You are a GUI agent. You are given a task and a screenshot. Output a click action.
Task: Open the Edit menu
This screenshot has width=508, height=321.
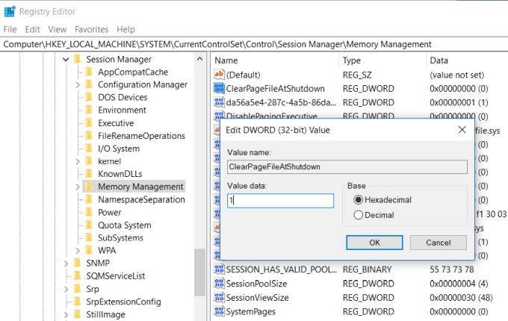(32, 29)
